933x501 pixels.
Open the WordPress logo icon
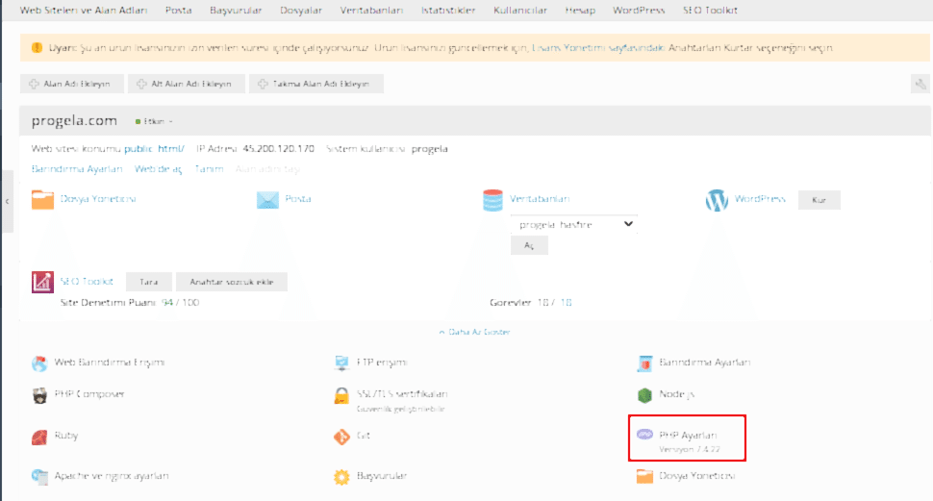pos(717,200)
